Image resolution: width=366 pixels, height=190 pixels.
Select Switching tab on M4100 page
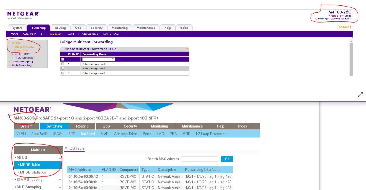click(x=39, y=28)
